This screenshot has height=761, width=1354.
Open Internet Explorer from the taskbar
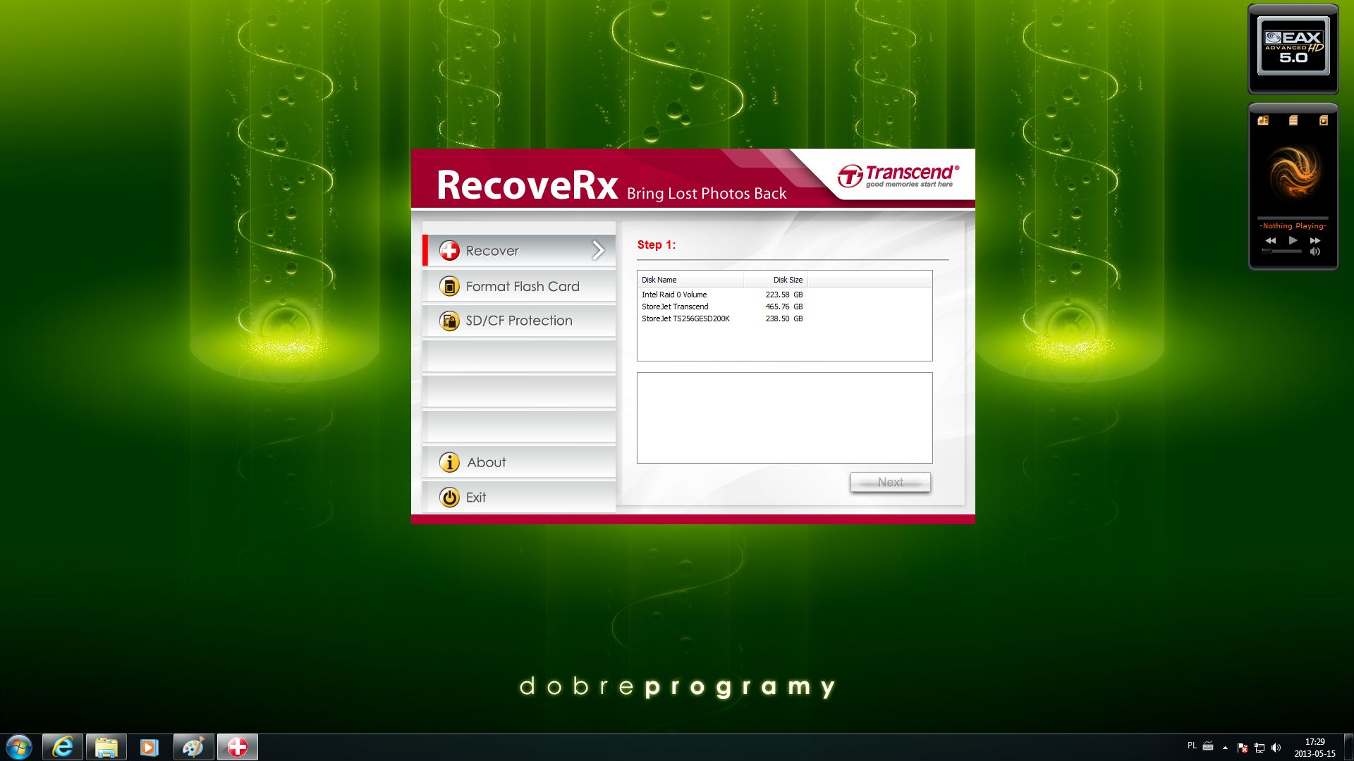click(x=63, y=747)
